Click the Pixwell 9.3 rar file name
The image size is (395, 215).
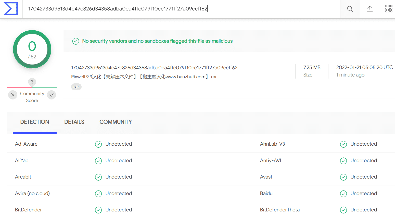[x=144, y=77]
